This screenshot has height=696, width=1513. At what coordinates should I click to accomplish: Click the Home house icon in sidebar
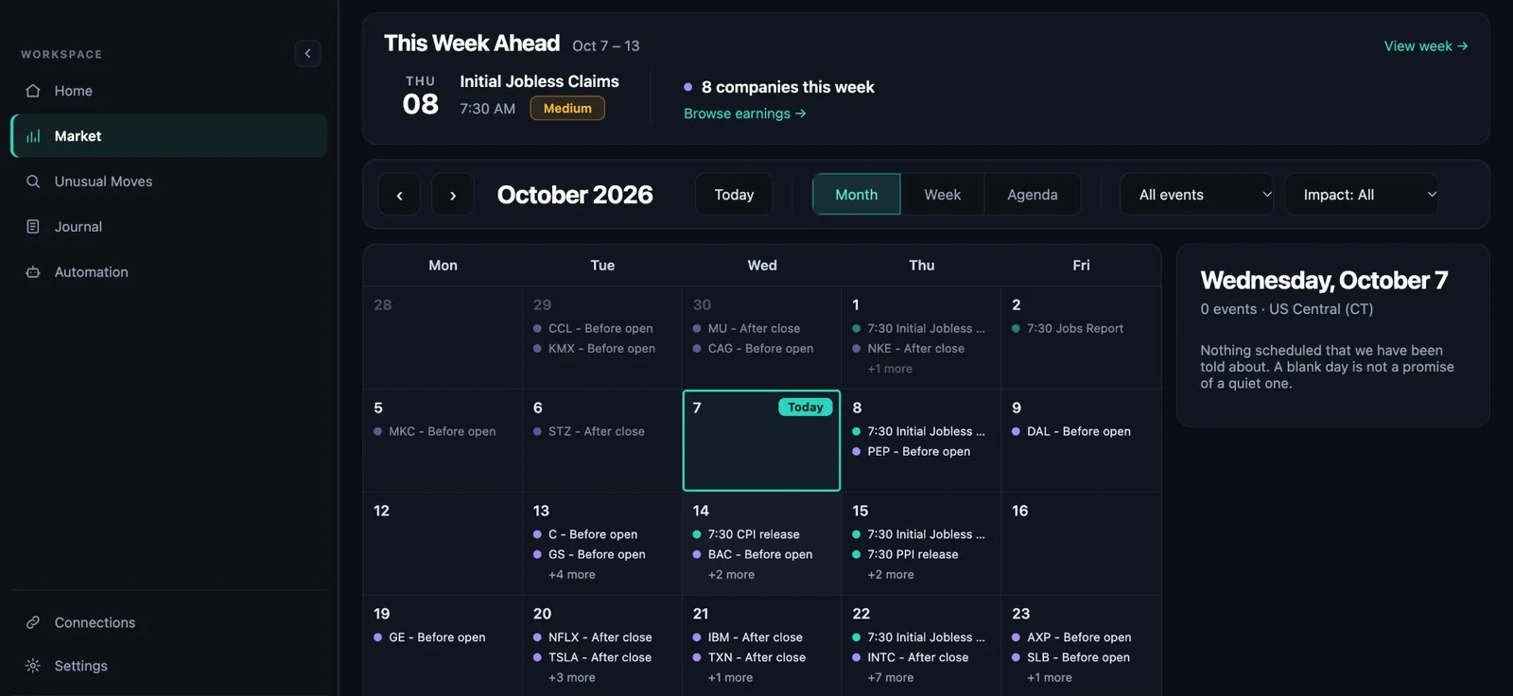33,91
